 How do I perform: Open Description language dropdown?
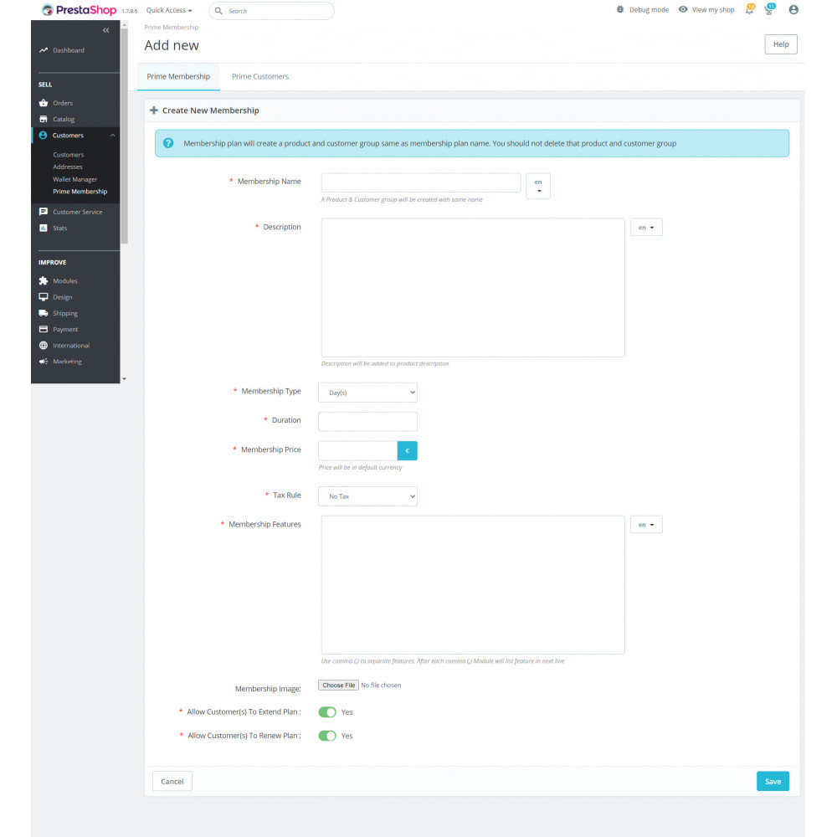coord(646,228)
